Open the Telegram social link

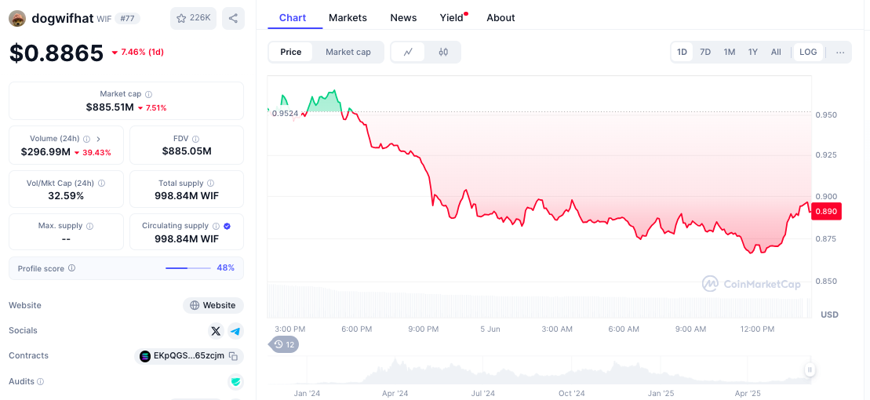236,331
